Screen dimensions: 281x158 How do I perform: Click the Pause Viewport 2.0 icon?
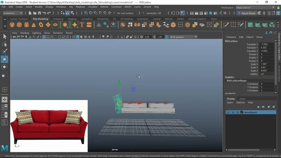(x=225, y=13)
